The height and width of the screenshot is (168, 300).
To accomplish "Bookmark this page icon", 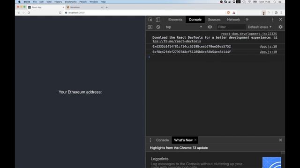I will tap(60, 13).
